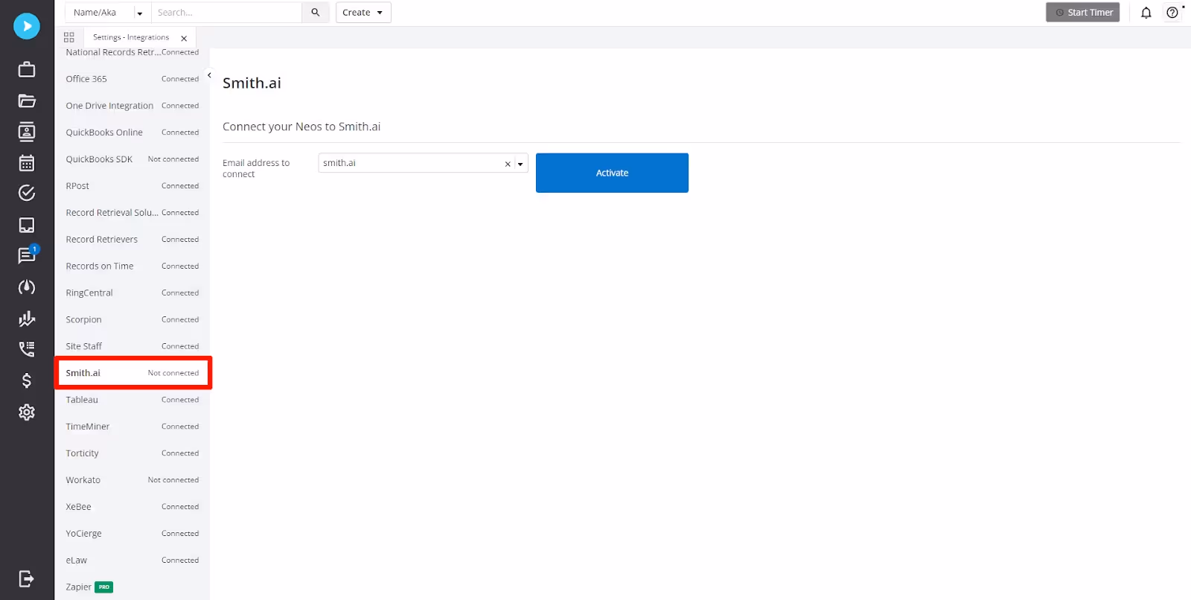The height and width of the screenshot is (600, 1191).
Task: Click the Neos play logo icon
Action: (x=27, y=26)
